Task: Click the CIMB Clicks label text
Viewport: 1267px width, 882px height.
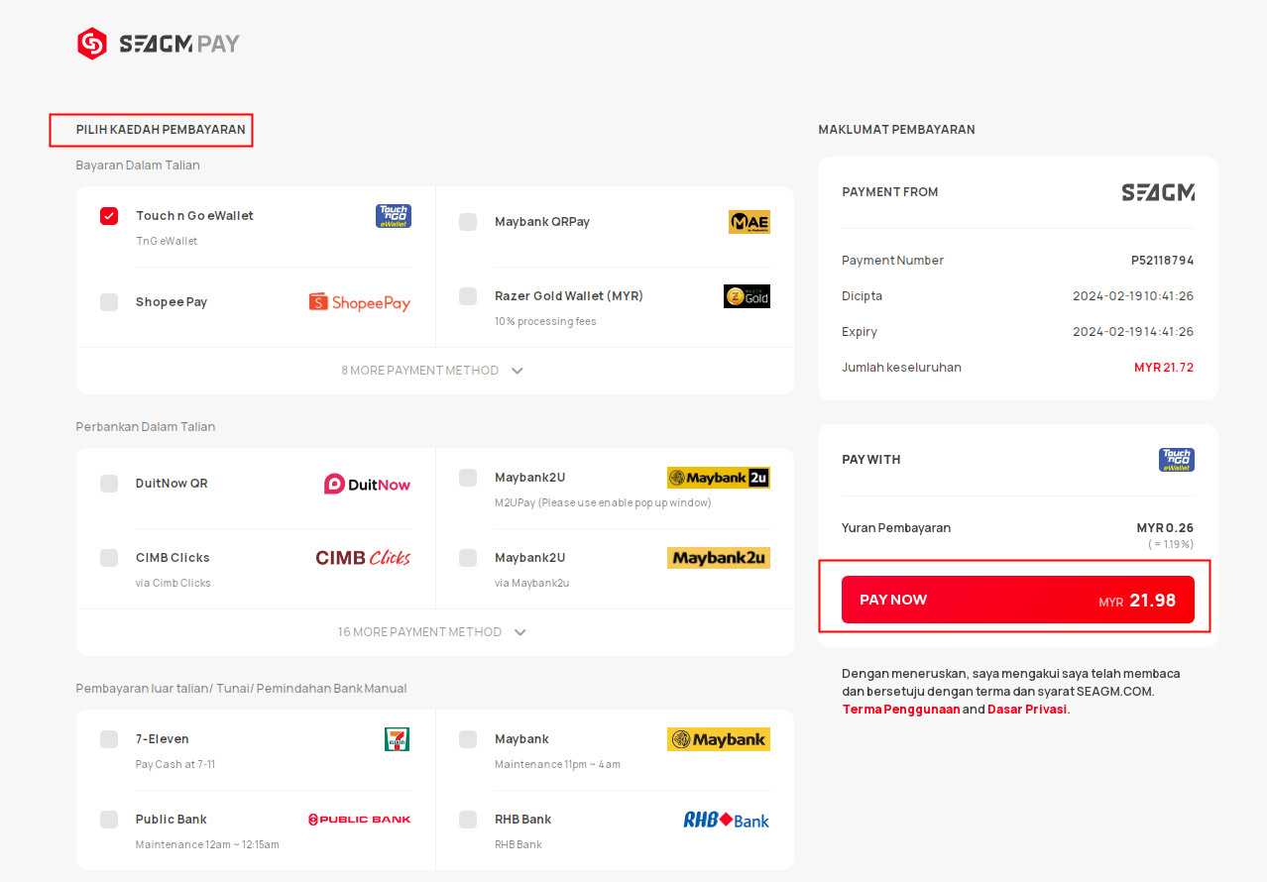Action: click(x=173, y=558)
